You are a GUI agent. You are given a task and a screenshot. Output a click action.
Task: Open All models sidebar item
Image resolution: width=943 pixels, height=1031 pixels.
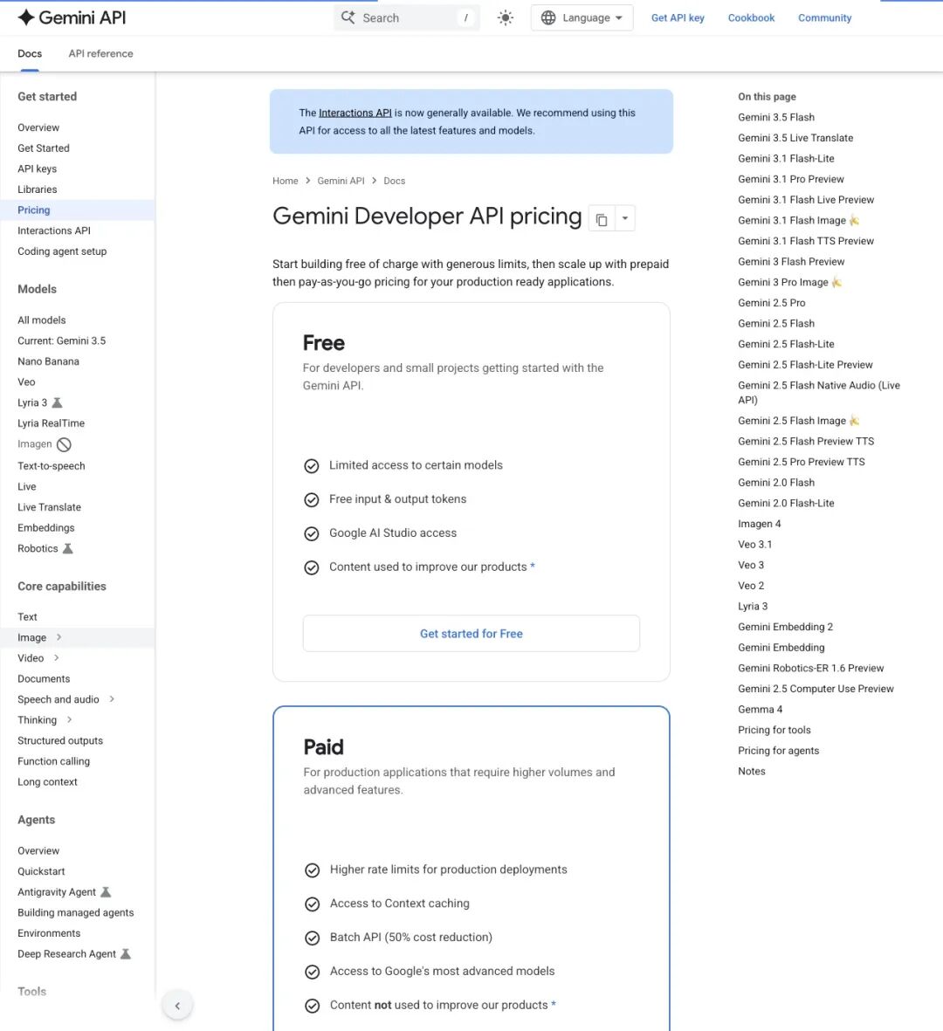point(41,320)
